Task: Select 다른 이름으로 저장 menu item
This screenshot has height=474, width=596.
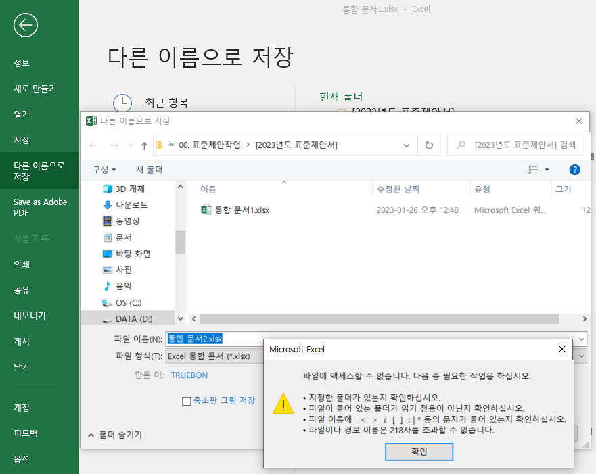Action: [39, 170]
